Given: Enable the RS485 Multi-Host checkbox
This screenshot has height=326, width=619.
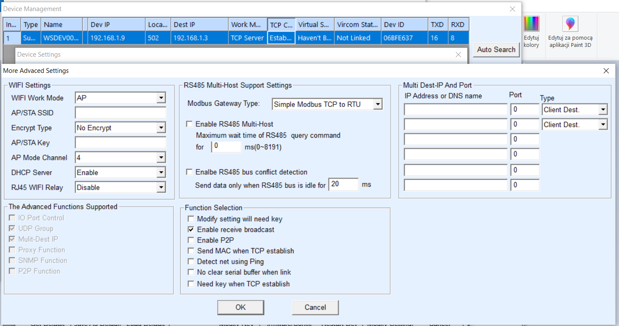Looking at the screenshot, I should [x=189, y=124].
